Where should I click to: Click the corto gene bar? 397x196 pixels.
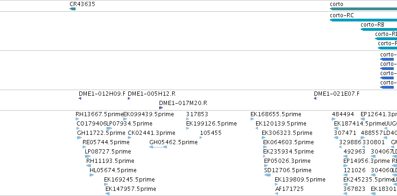pos(363,9)
